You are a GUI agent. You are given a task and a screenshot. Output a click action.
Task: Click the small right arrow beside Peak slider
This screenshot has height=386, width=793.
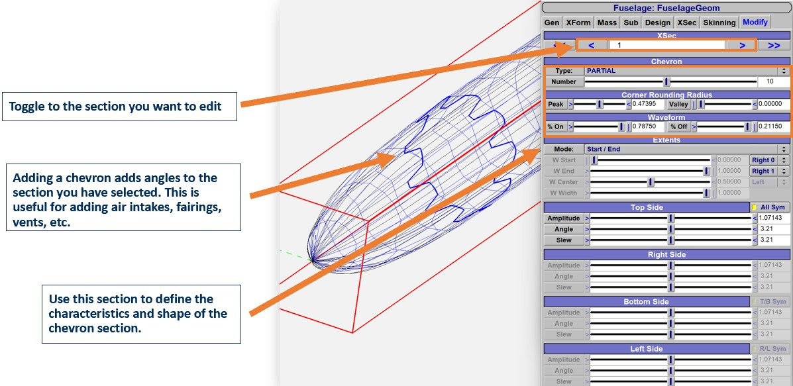click(570, 104)
